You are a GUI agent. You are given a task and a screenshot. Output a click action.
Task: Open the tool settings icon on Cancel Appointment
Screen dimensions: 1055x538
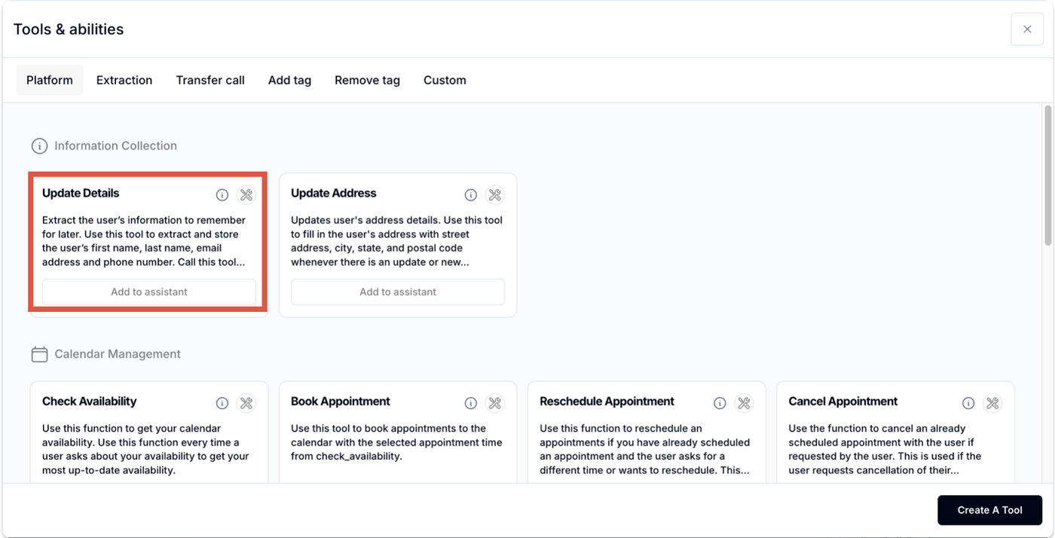coord(992,403)
